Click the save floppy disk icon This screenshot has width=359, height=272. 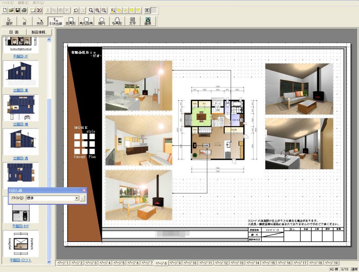click(17, 10)
